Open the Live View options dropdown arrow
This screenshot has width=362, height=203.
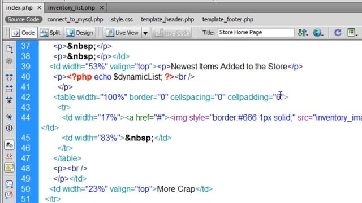(x=145, y=33)
